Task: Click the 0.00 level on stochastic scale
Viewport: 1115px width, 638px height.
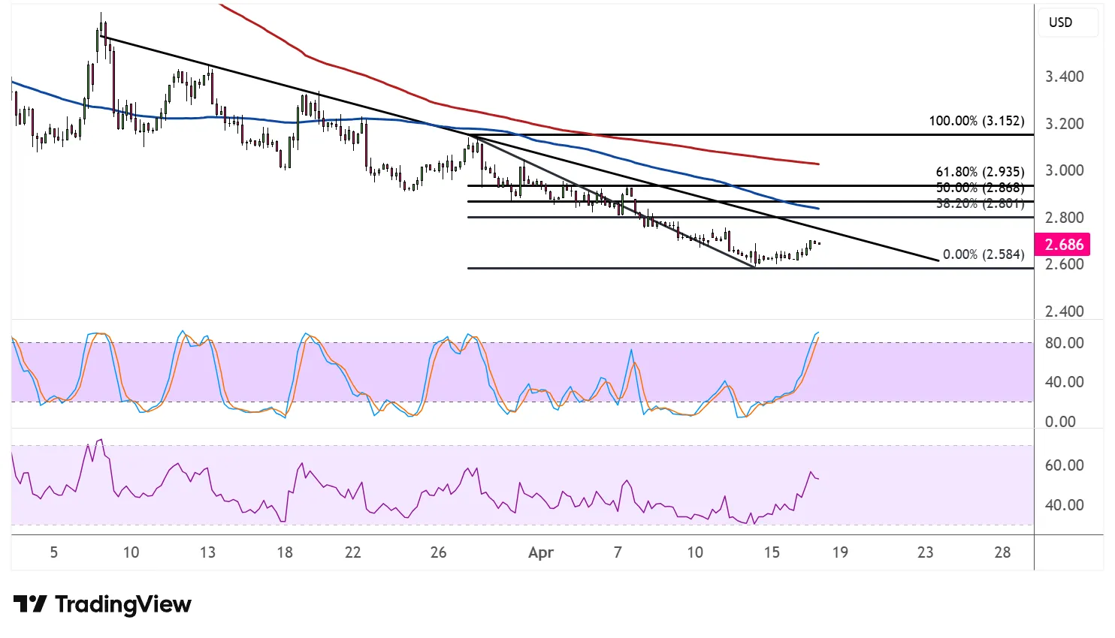Action: (1060, 422)
